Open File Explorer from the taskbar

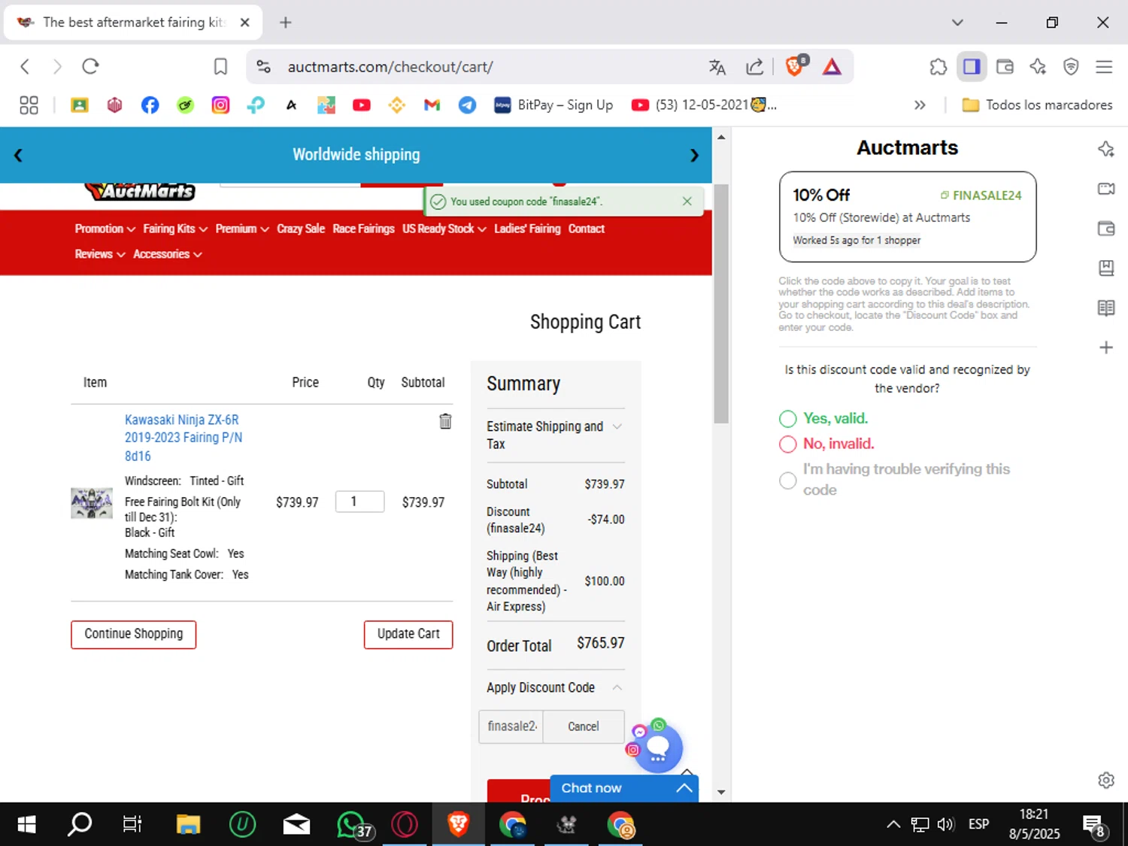[188, 825]
